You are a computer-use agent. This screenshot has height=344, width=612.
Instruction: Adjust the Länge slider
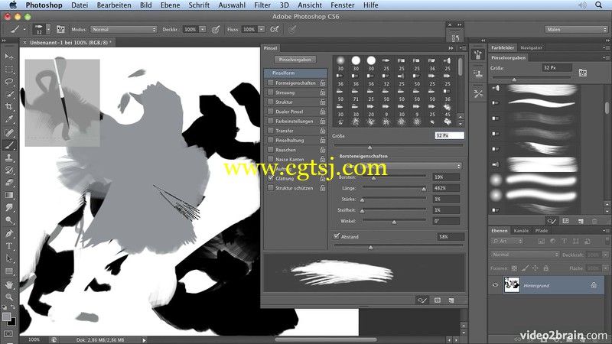coord(424,189)
